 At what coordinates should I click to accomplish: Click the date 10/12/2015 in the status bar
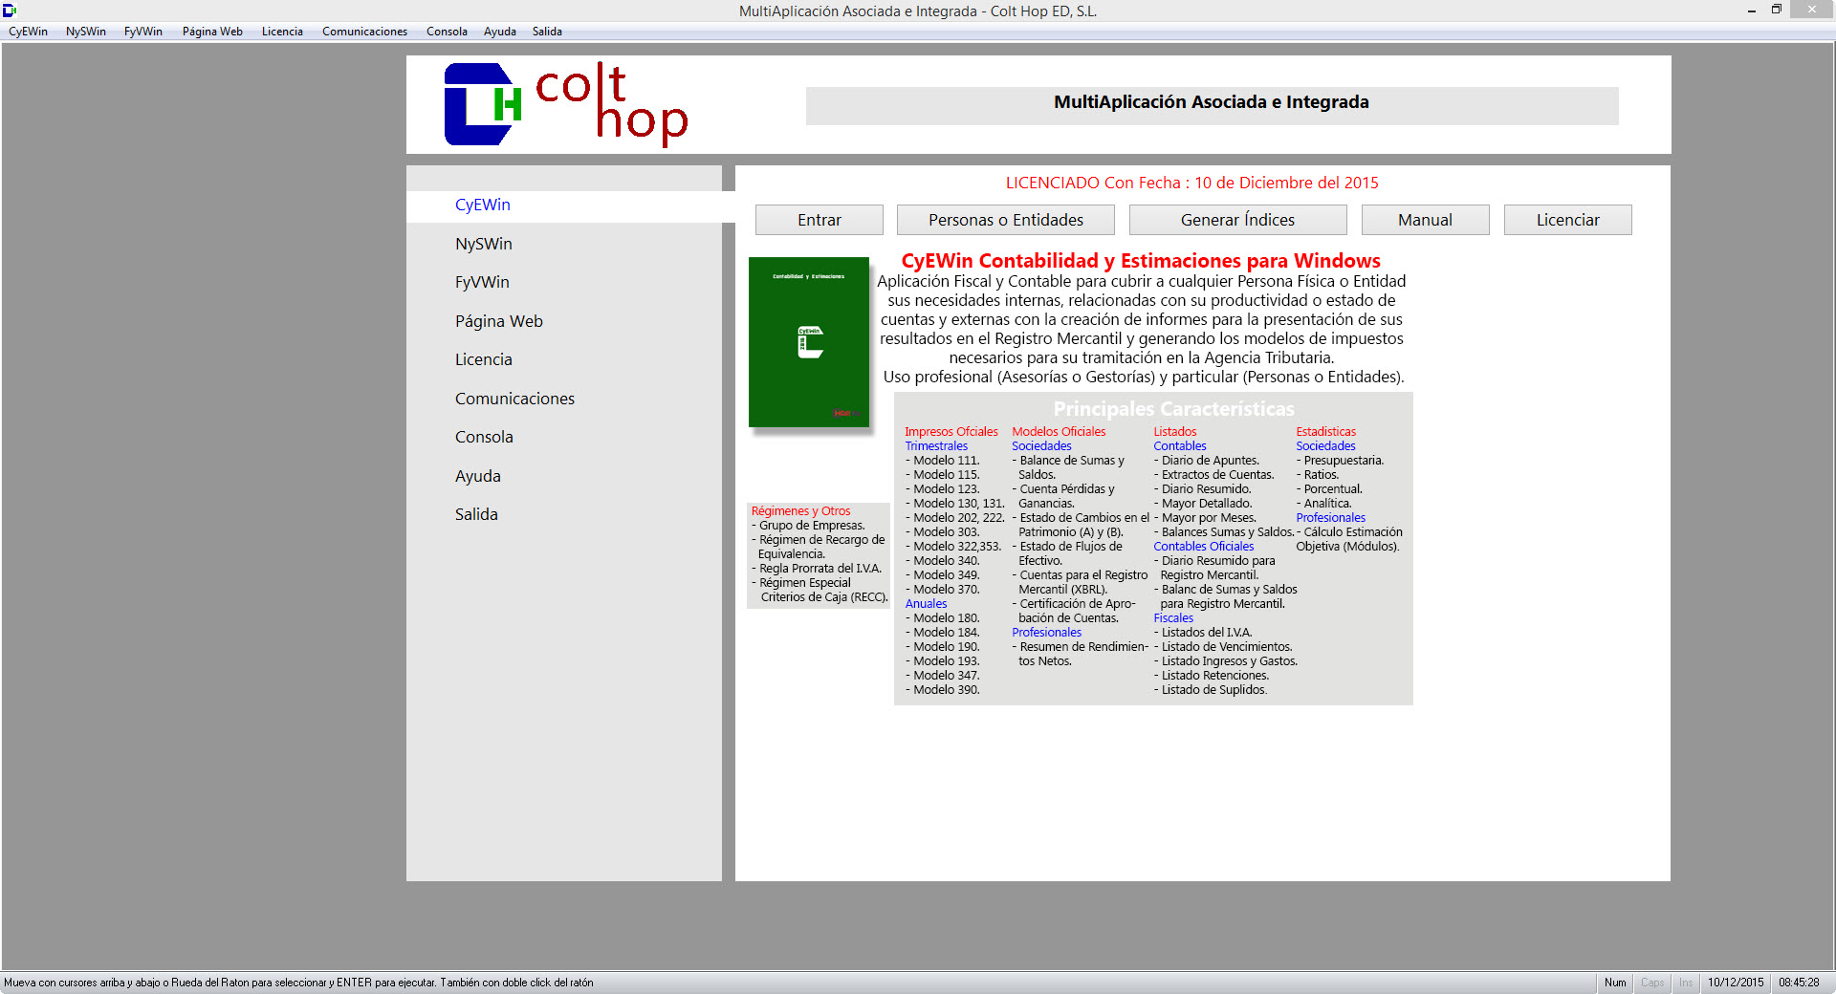pos(1736,983)
